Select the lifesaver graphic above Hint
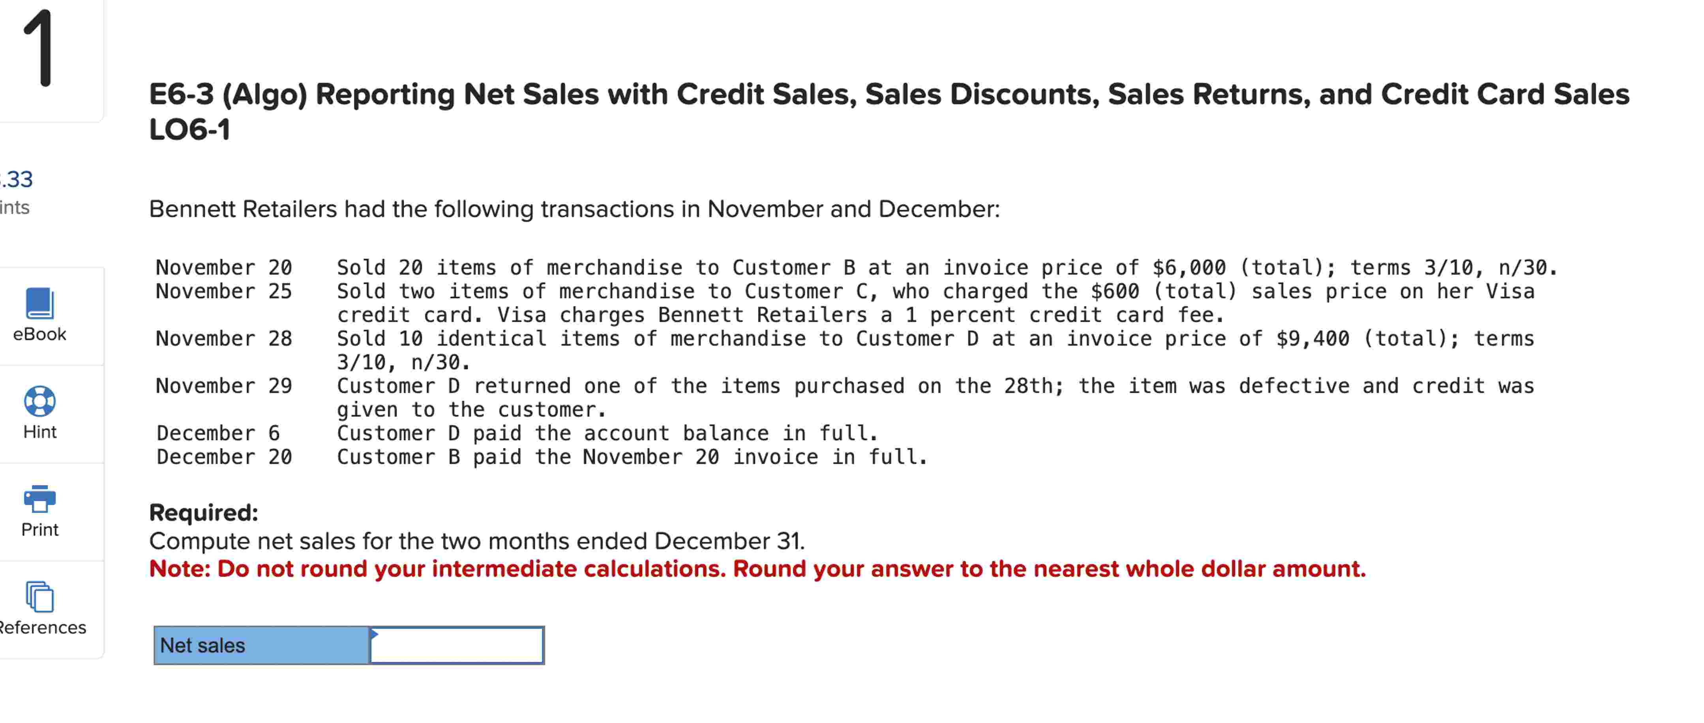 40,402
